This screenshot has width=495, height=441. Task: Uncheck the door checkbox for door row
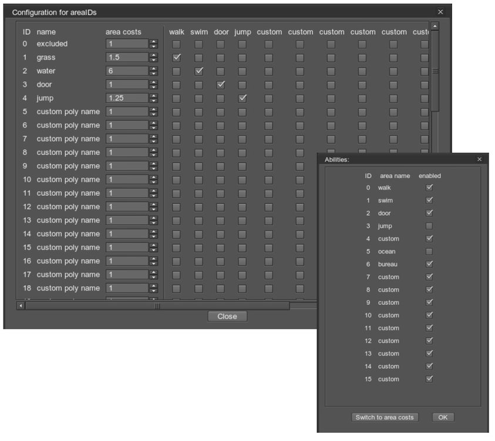tap(221, 84)
